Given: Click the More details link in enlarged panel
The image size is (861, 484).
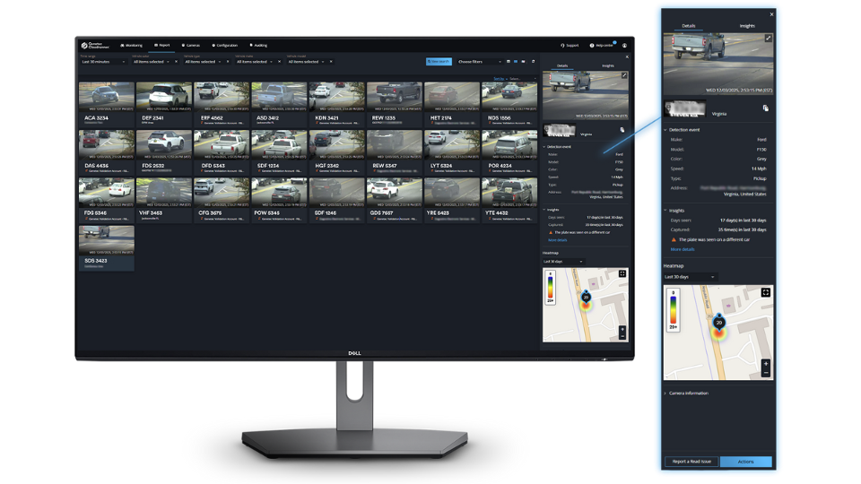Looking at the screenshot, I should [x=683, y=249].
